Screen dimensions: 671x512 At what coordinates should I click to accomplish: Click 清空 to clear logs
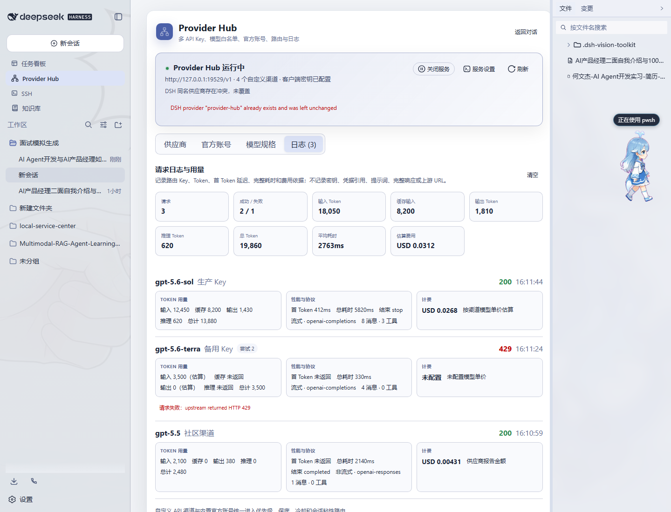click(532, 175)
